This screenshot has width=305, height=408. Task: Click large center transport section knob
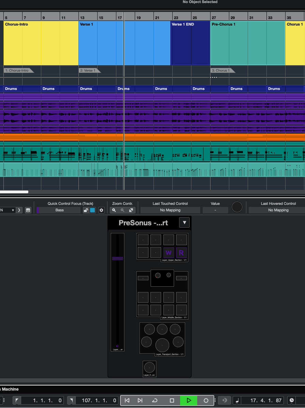coord(162,345)
